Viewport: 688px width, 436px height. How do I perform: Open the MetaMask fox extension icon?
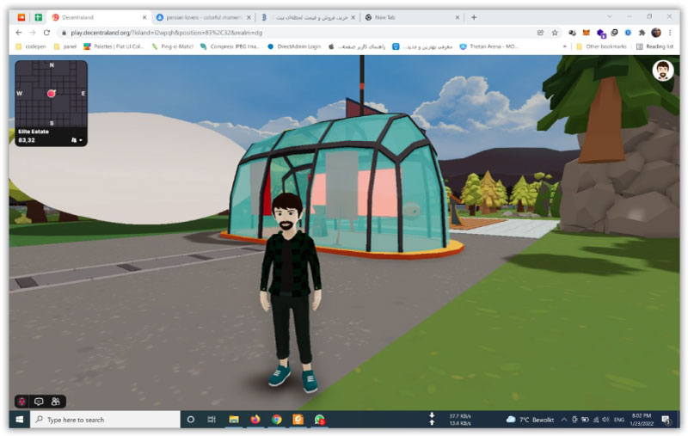click(586, 33)
